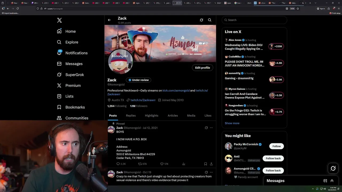Open Alex Jones live broadcast
This screenshot has width=342, height=192.
pos(254,45)
